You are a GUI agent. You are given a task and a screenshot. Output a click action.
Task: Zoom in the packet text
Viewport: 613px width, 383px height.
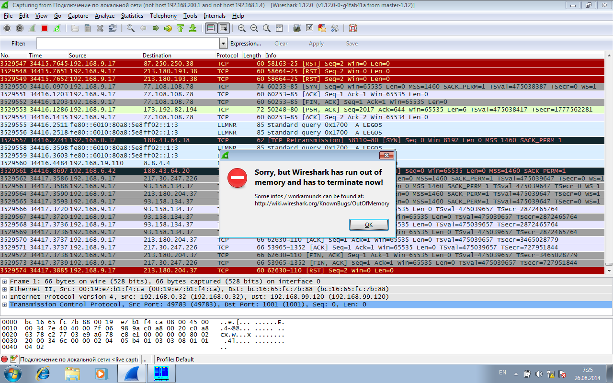point(242,28)
